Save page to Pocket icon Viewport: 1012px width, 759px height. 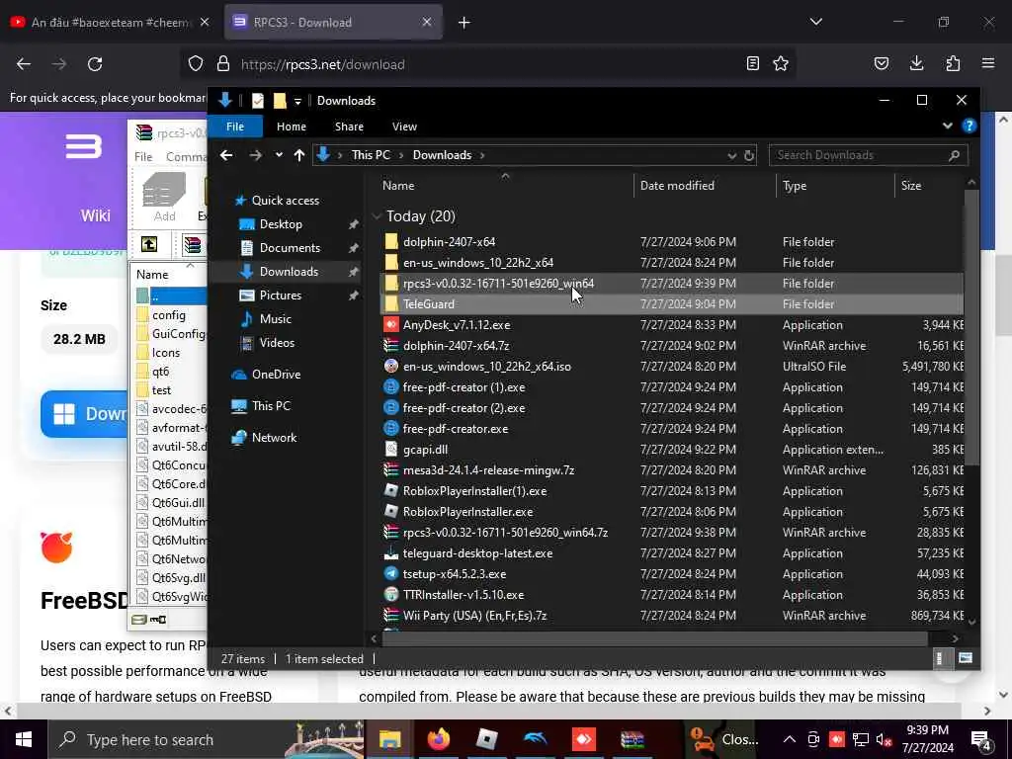tap(881, 63)
